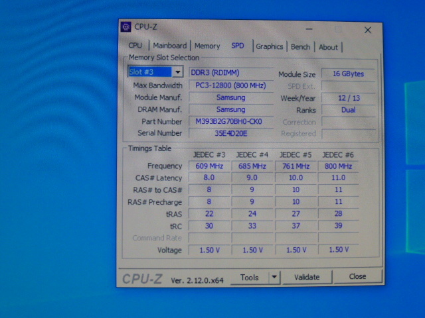
Task: Switch to the Memory tab
Action: pyautogui.click(x=207, y=46)
